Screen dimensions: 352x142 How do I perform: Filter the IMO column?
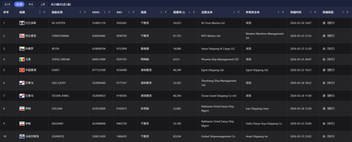coord(133,12)
